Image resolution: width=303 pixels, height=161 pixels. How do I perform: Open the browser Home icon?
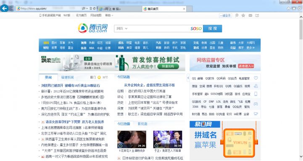click(289, 8)
